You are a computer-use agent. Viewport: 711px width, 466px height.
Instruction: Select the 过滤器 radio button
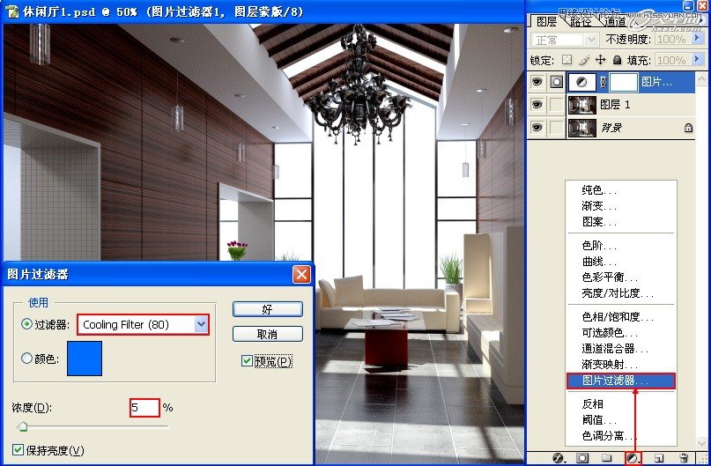pyautogui.click(x=26, y=324)
